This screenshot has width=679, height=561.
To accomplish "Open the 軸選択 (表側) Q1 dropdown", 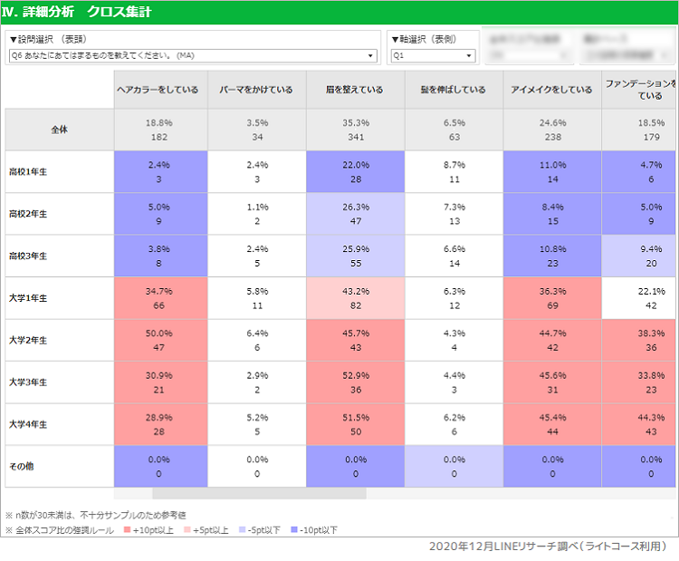I will (x=432, y=56).
